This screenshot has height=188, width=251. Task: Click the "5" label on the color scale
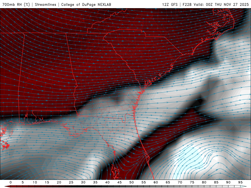23,182
